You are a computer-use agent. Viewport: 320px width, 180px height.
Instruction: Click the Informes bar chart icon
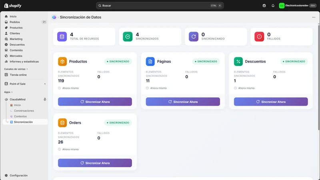click(6, 62)
